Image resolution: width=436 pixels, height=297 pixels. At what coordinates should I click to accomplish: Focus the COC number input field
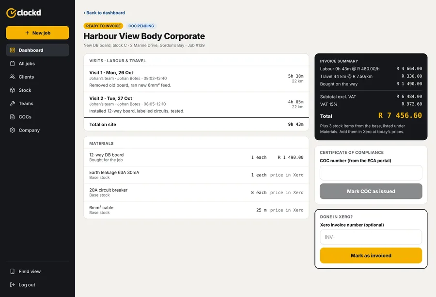tap(371, 173)
